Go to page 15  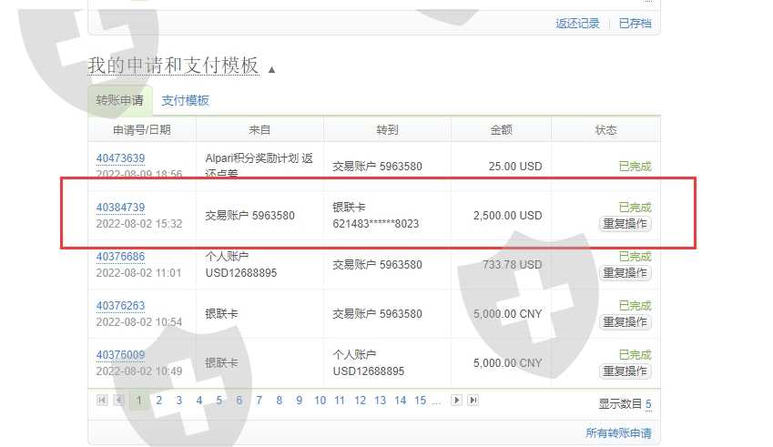tap(420, 401)
